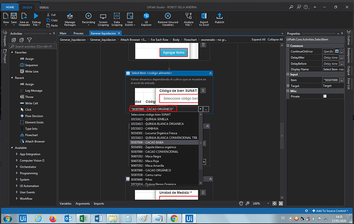354x224 pixels.
Task: Open Variables panel tab
Action: 66,203
